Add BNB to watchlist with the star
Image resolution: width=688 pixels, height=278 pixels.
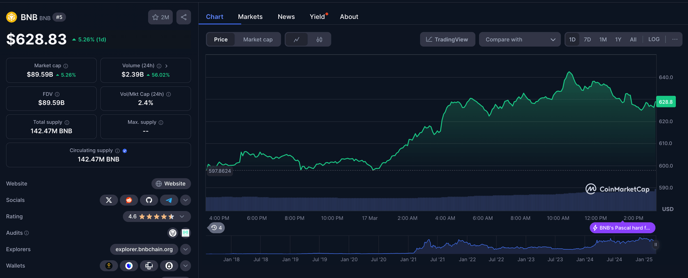click(x=155, y=17)
